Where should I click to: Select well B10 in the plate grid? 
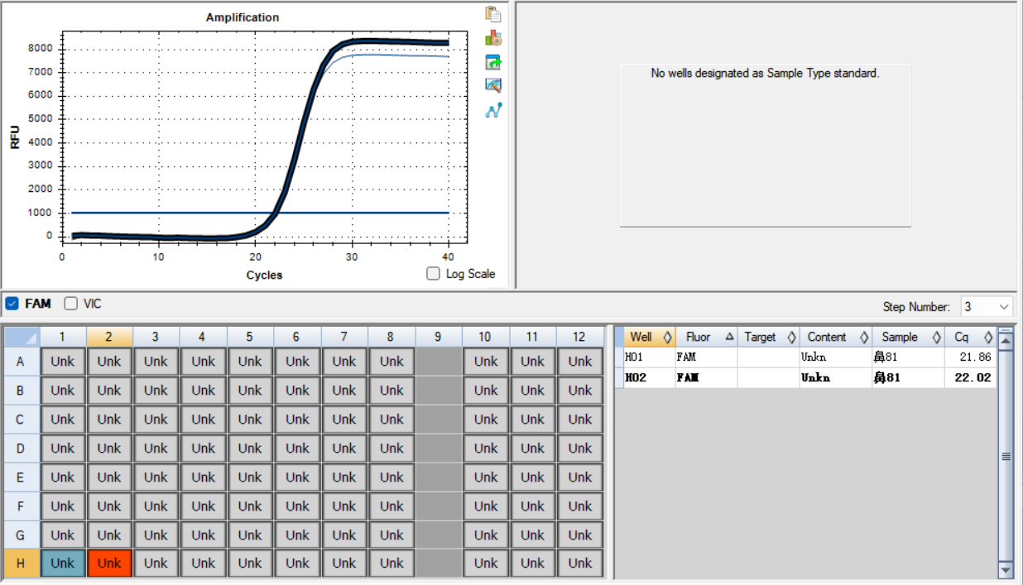[486, 391]
